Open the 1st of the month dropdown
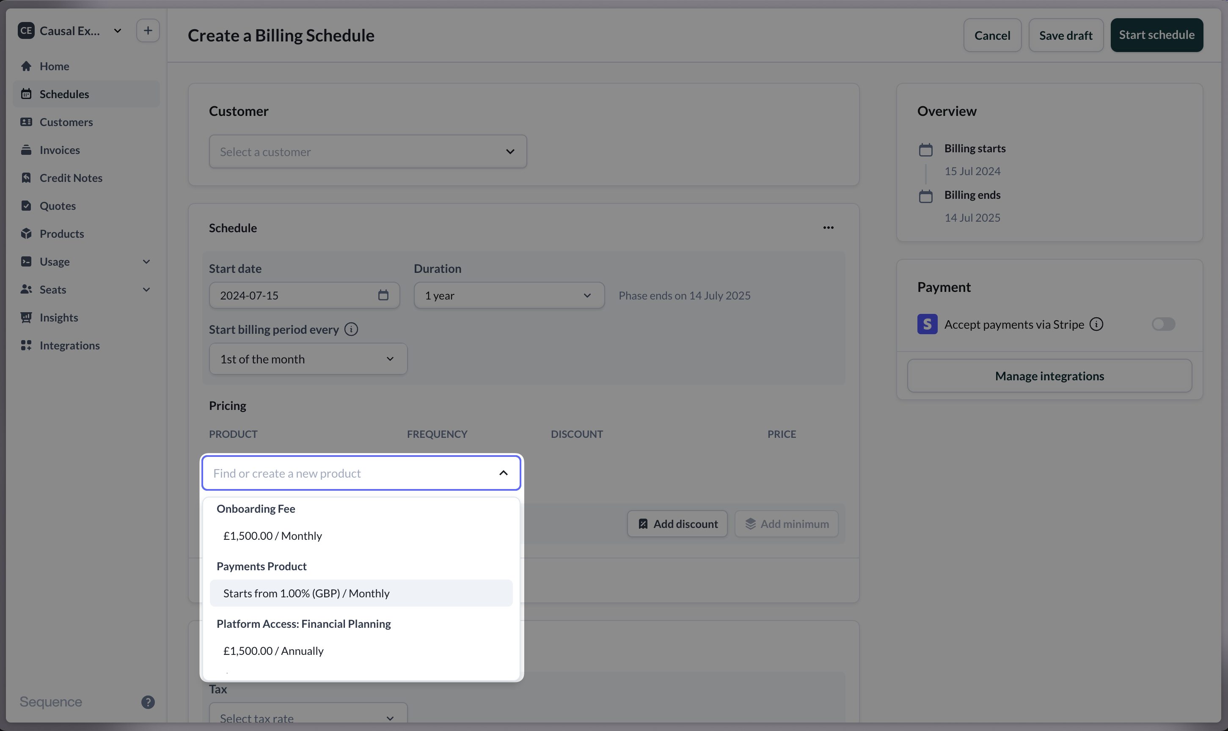The image size is (1228, 731). (x=308, y=359)
